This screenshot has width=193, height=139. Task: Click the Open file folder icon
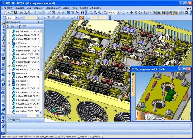point(10,13)
